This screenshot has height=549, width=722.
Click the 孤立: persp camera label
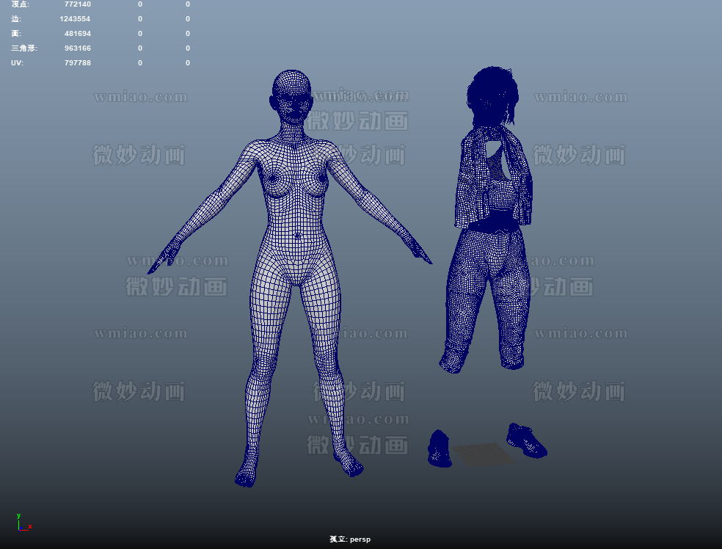pyautogui.click(x=350, y=539)
